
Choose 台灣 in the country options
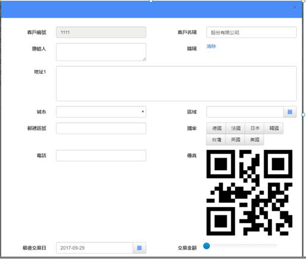point(217,140)
